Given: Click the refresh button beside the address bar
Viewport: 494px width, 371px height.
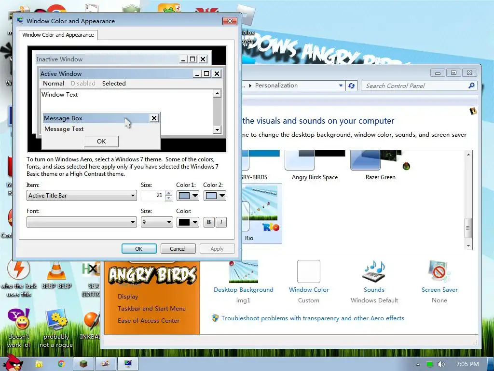Looking at the screenshot, I should point(352,86).
